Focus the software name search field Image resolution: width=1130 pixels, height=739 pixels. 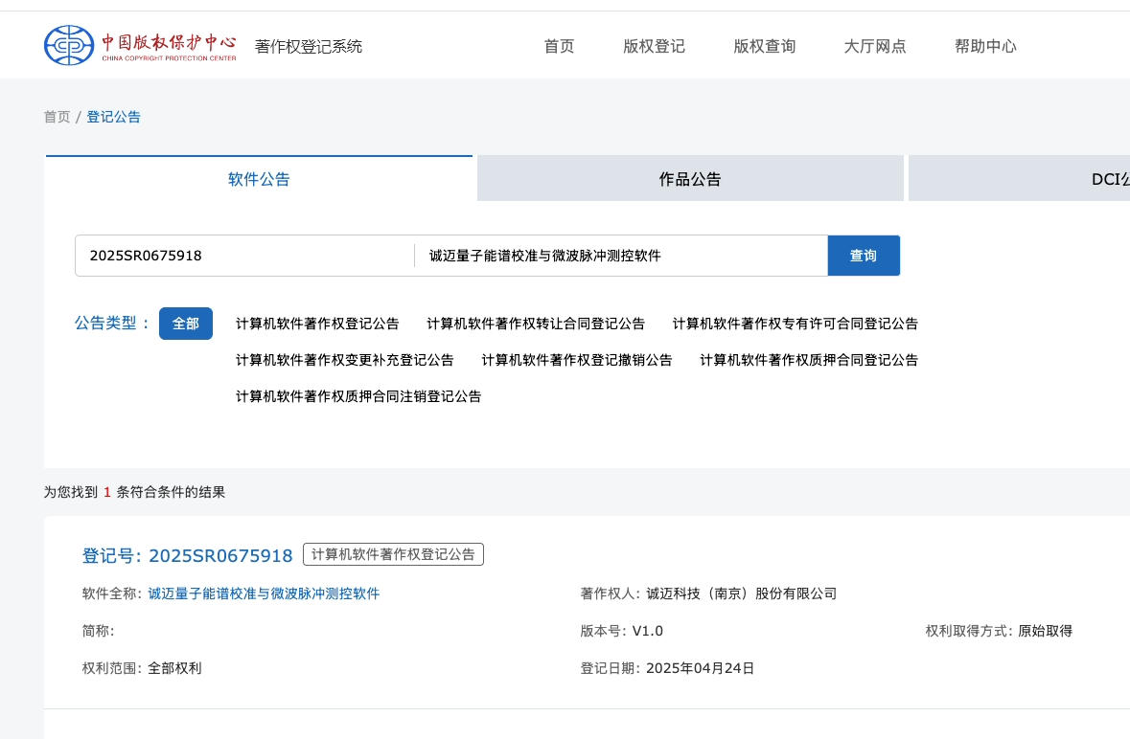(x=621, y=256)
